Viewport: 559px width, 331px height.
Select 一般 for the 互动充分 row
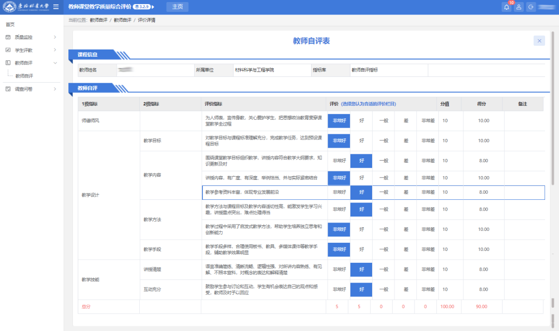[384, 290]
